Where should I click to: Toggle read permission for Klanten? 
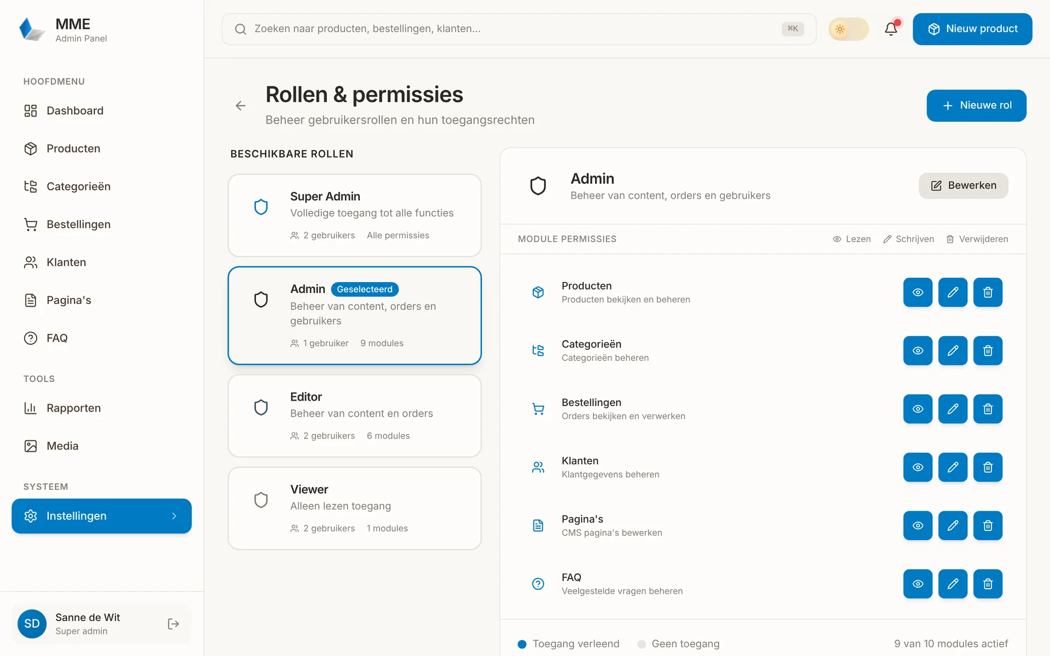pos(918,467)
